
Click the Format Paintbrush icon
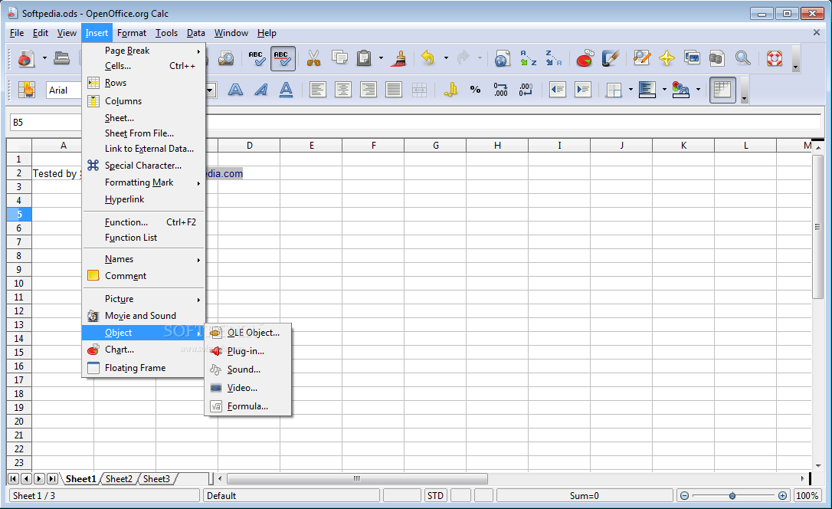(x=400, y=57)
